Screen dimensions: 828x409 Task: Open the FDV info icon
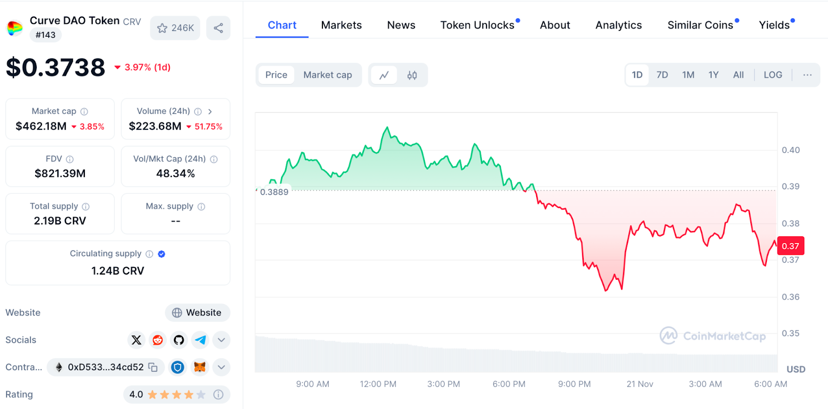click(70, 159)
